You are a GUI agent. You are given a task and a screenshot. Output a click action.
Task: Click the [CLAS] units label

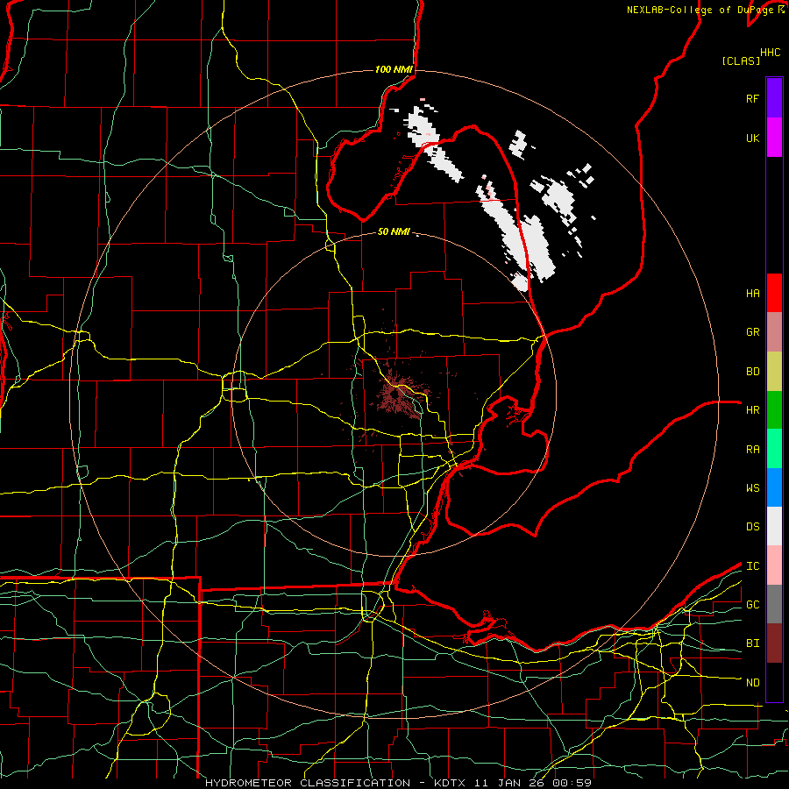(x=740, y=60)
